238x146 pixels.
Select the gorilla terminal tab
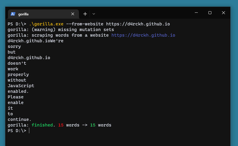(43, 14)
